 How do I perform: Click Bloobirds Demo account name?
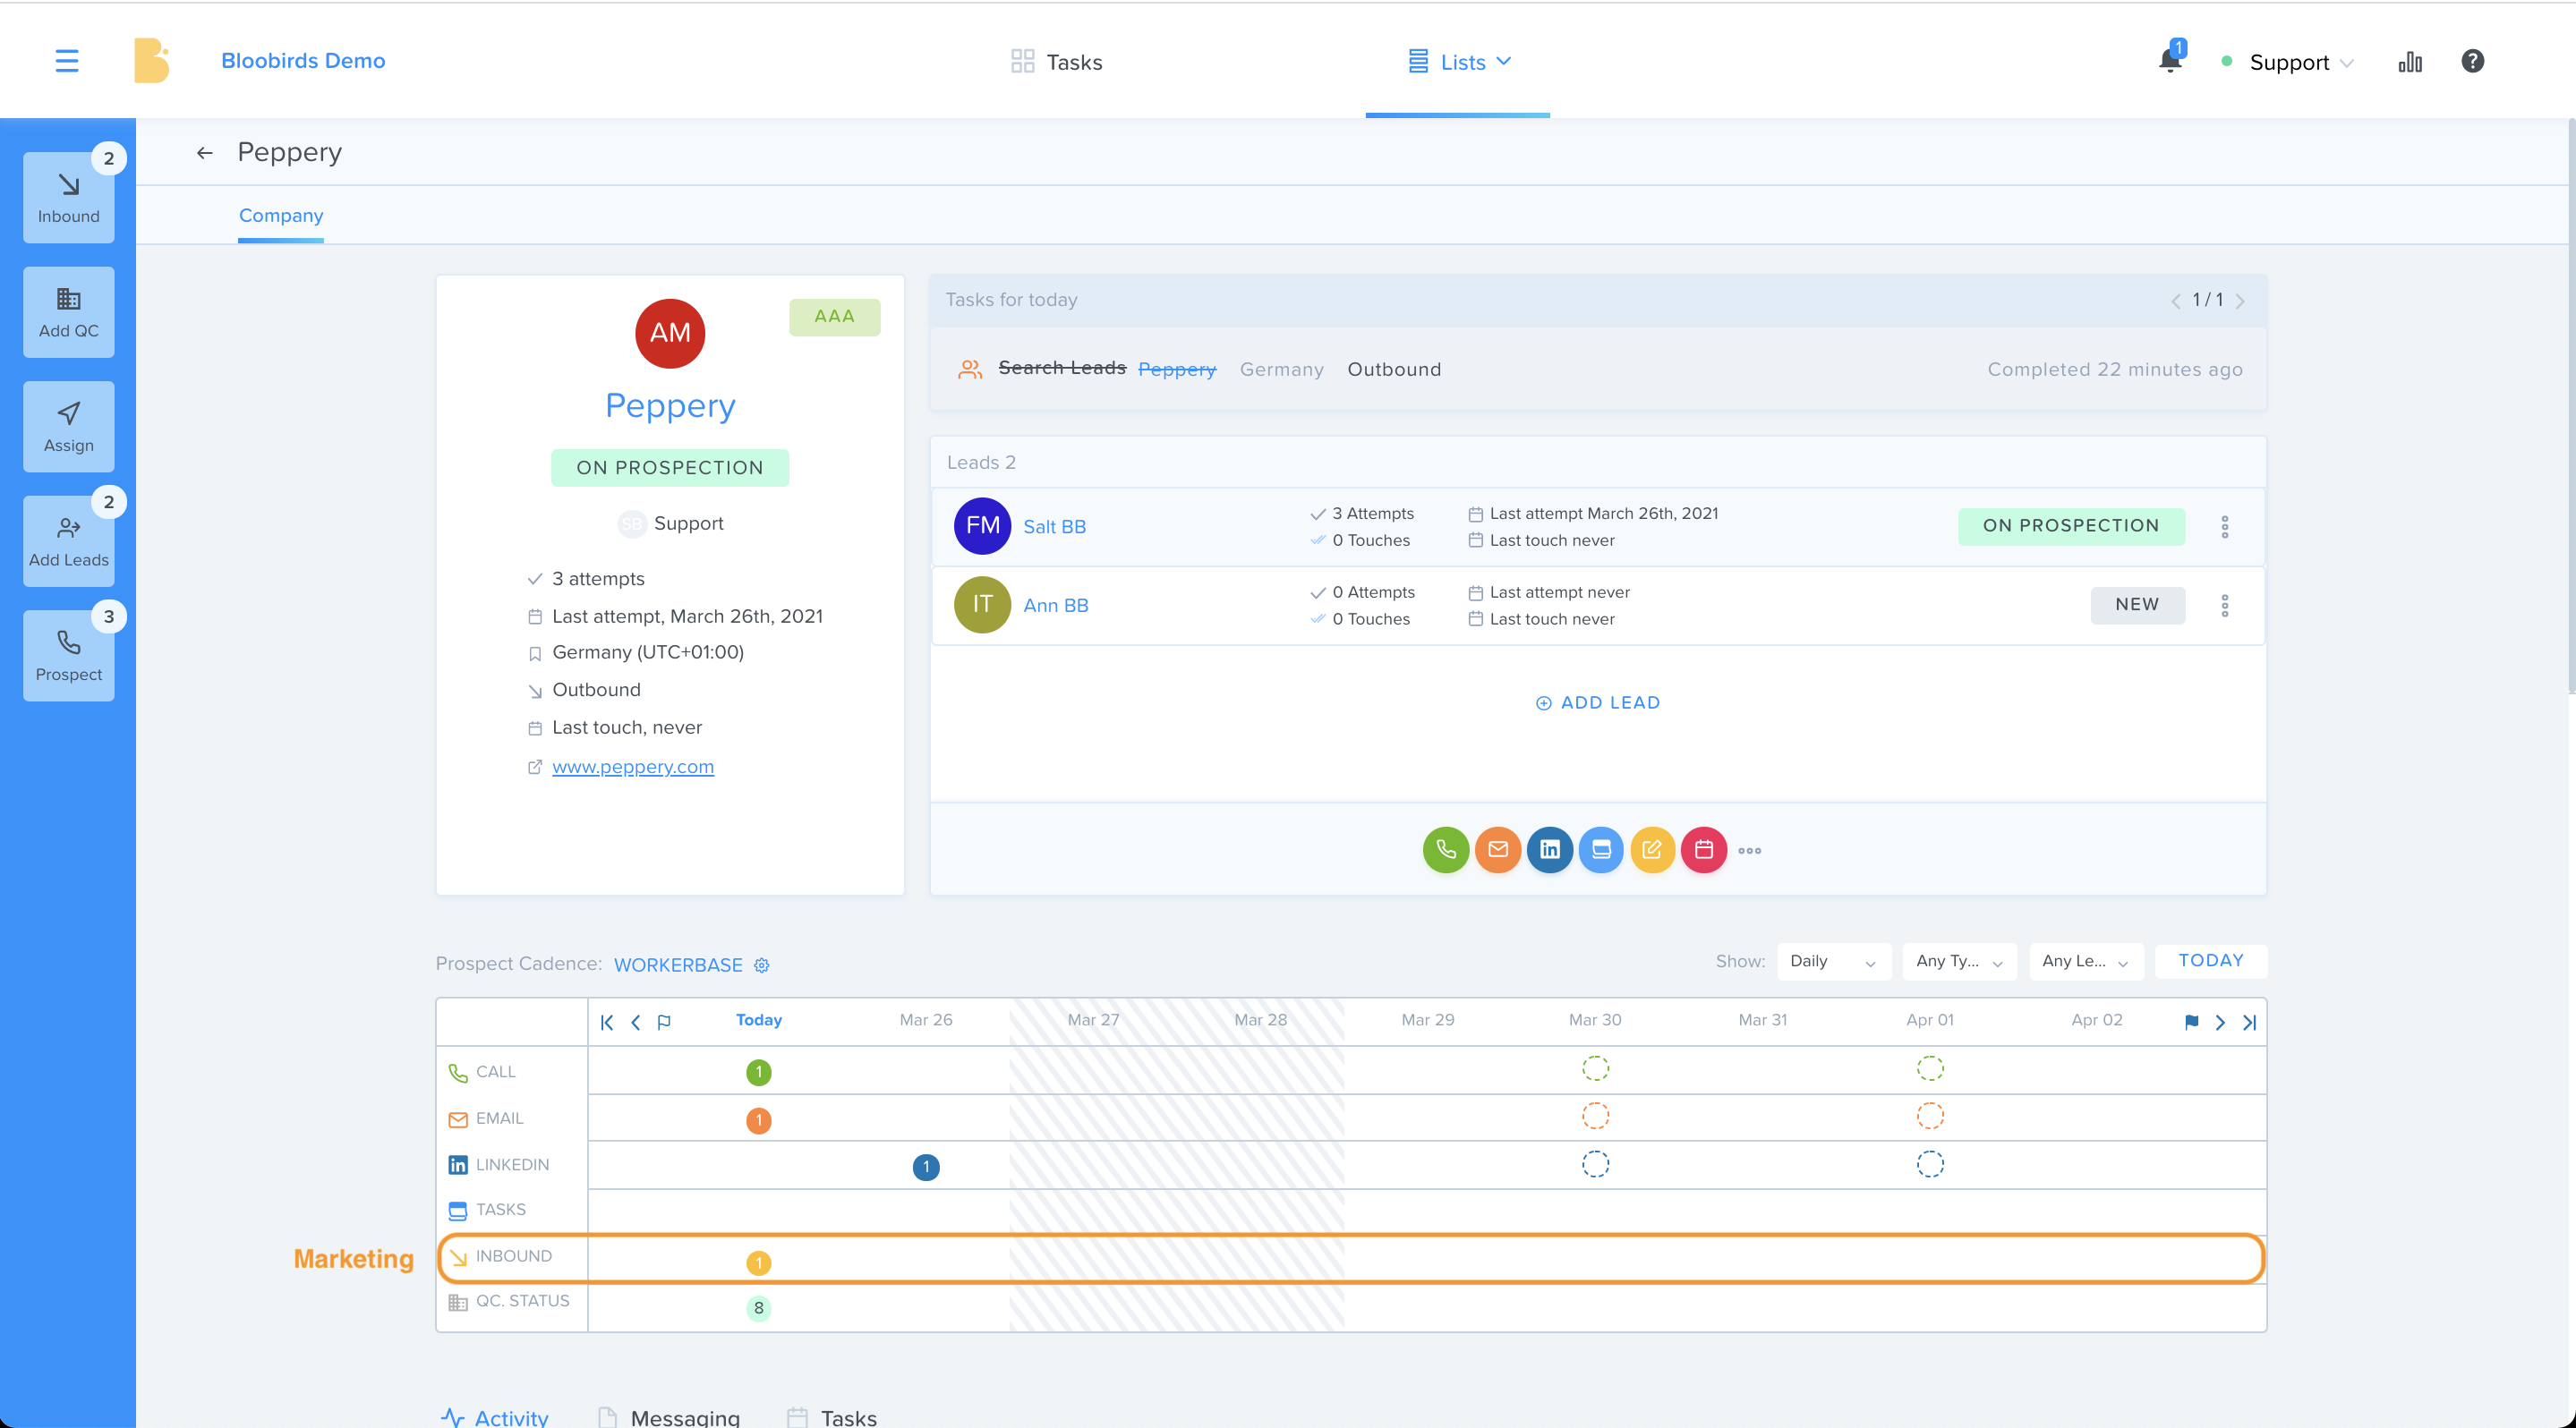pyautogui.click(x=303, y=61)
